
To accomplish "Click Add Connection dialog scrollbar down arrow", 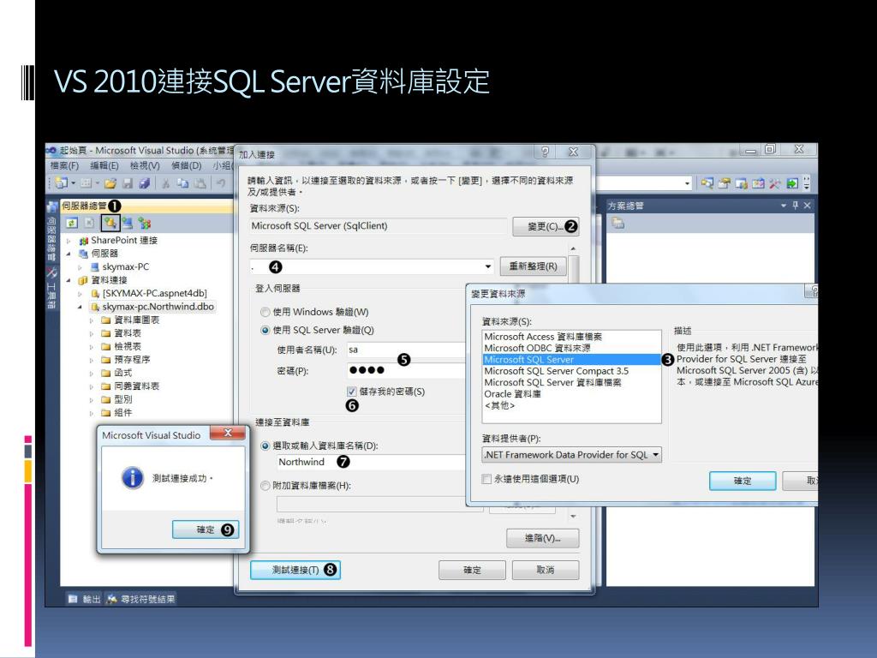I will coord(573,516).
